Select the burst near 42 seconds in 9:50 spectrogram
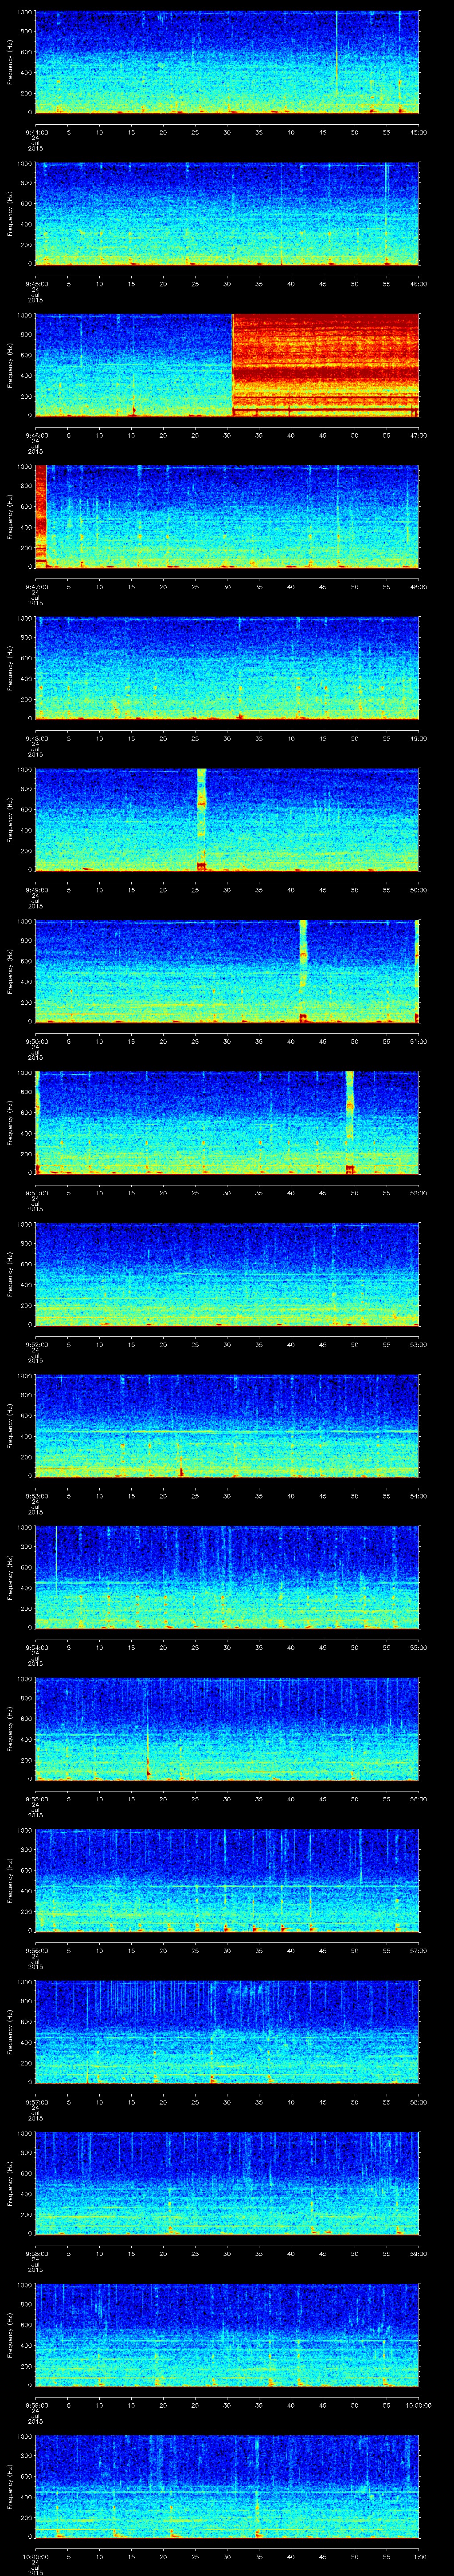 click(x=303, y=970)
